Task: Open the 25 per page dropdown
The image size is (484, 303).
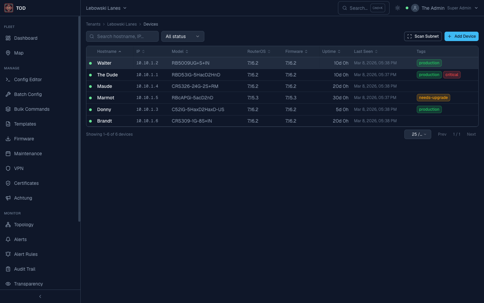Action: tap(417, 134)
